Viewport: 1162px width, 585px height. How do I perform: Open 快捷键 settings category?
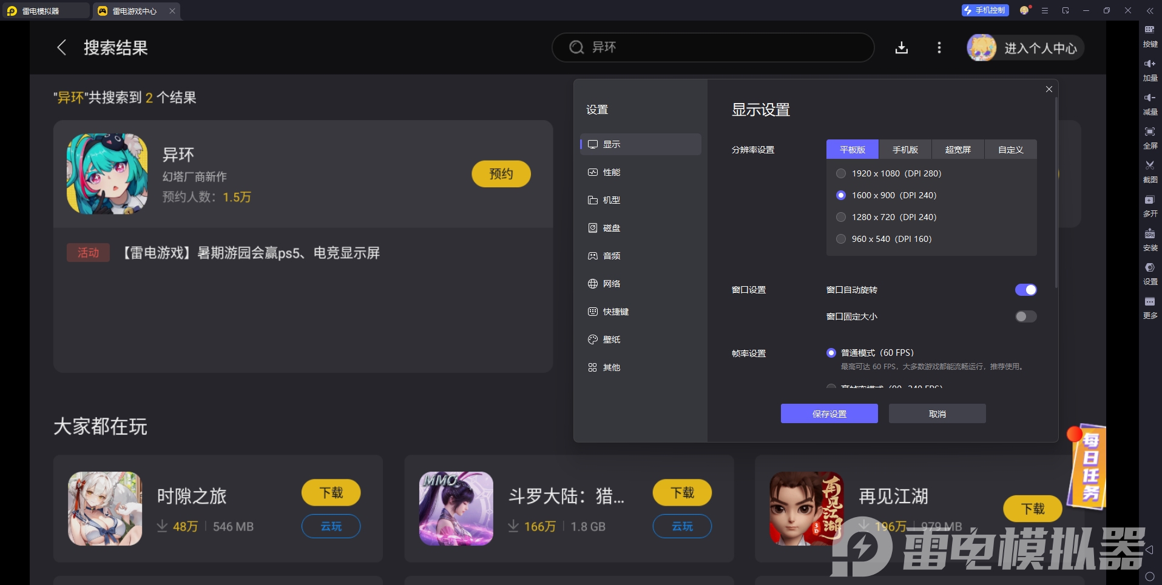click(x=641, y=312)
